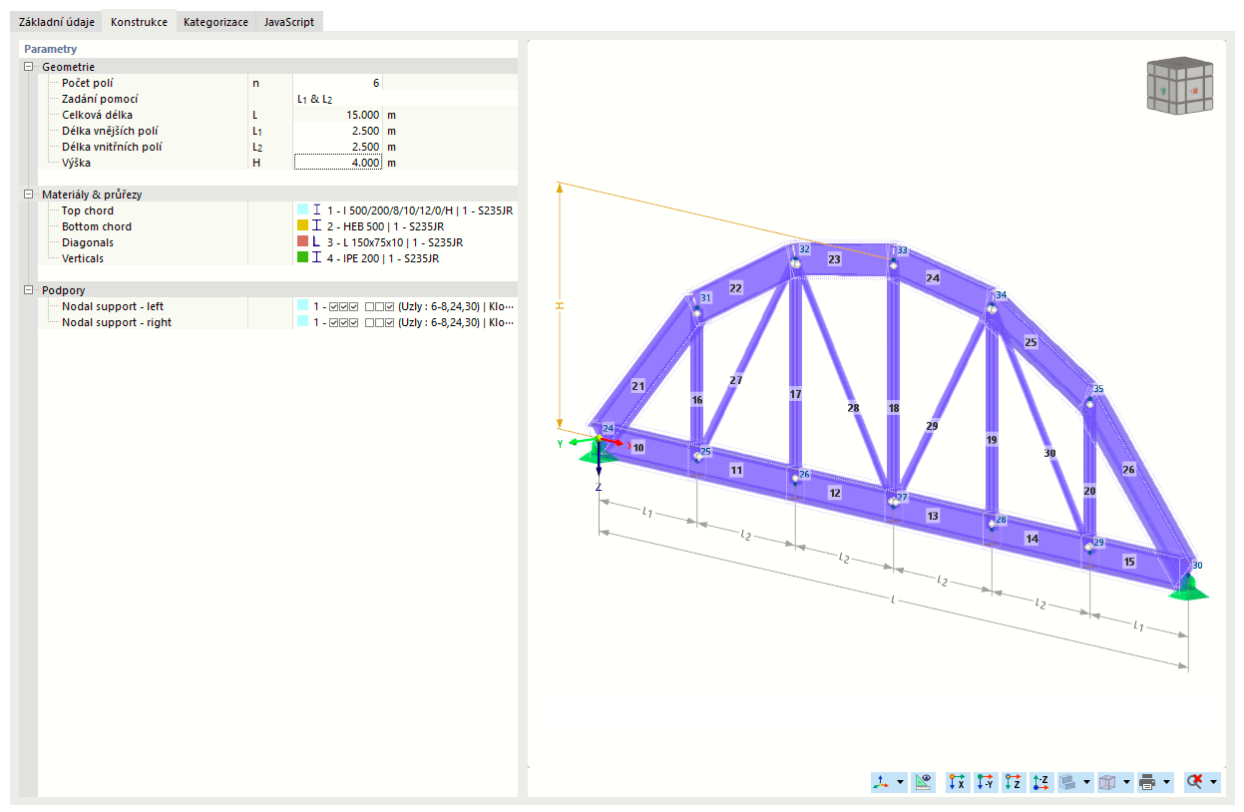Select the 'Nodal support - right' row label
This screenshot has height=812, width=1244.
pyautogui.click(x=117, y=322)
